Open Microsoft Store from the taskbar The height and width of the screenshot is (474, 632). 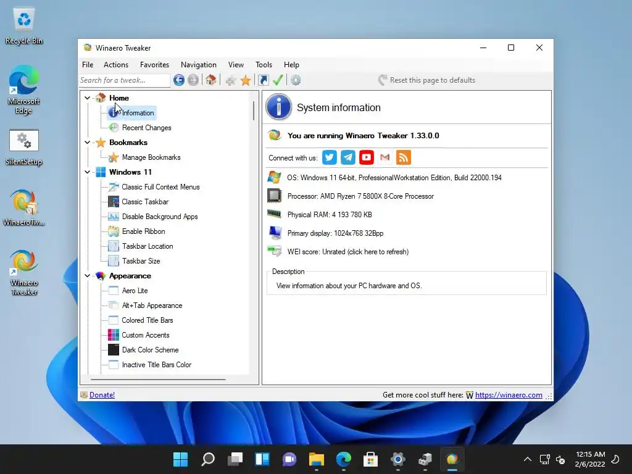point(370,459)
